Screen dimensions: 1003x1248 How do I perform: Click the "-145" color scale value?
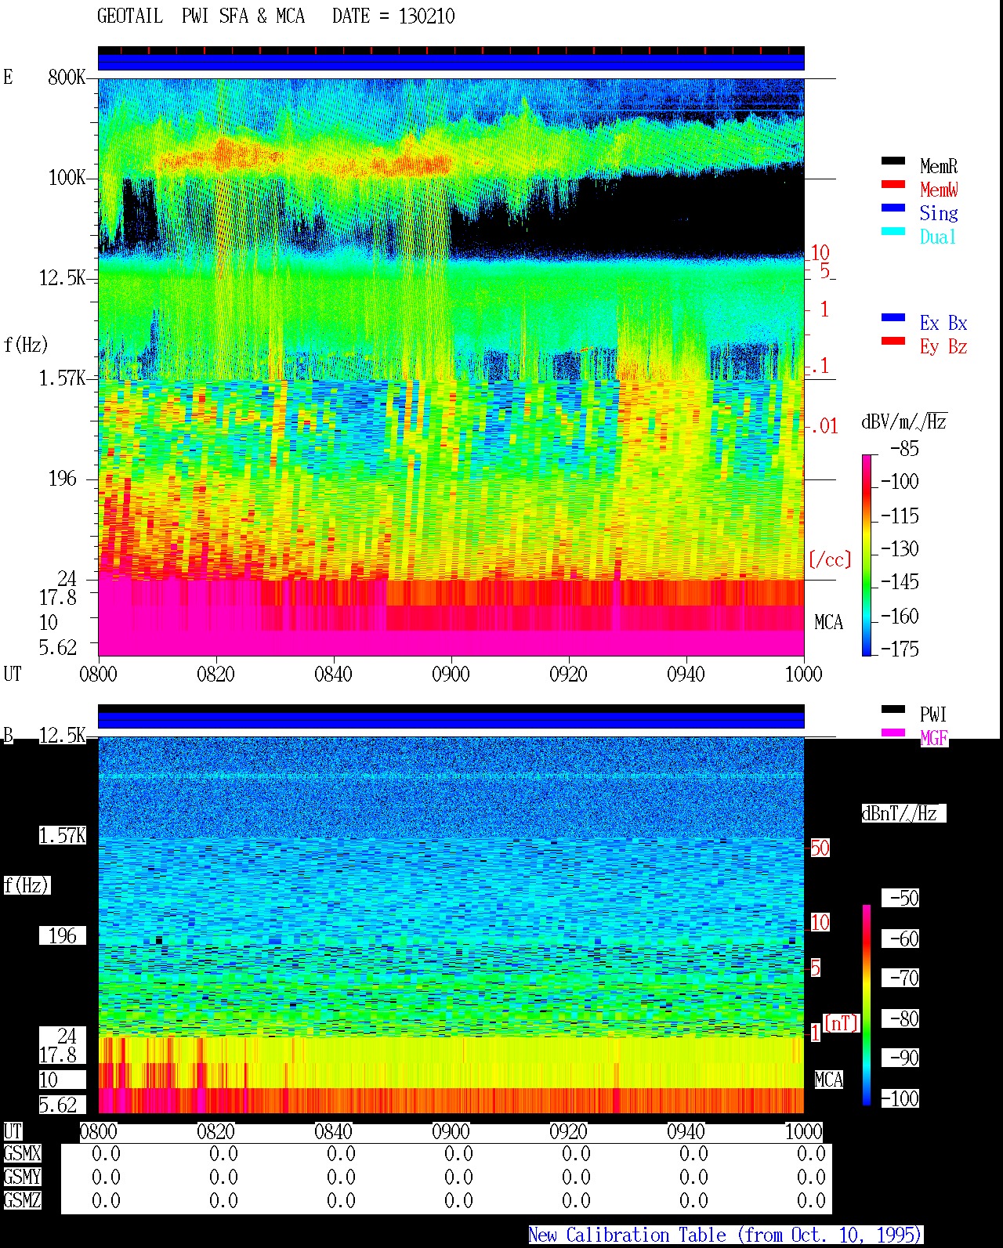900,582
